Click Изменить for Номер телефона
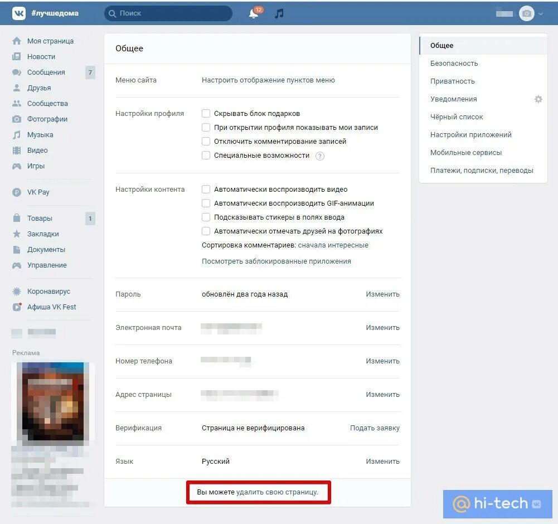 pyautogui.click(x=382, y=361)
